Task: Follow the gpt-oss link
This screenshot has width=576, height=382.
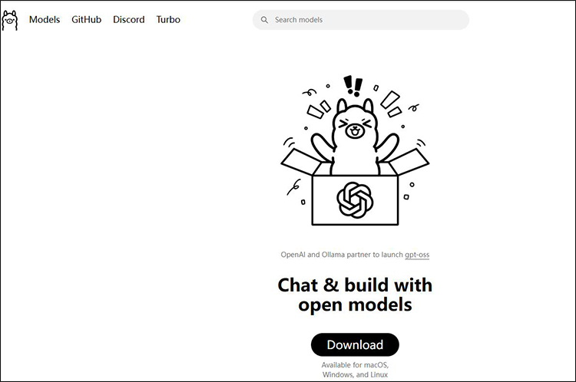Action: coord(417,255)
